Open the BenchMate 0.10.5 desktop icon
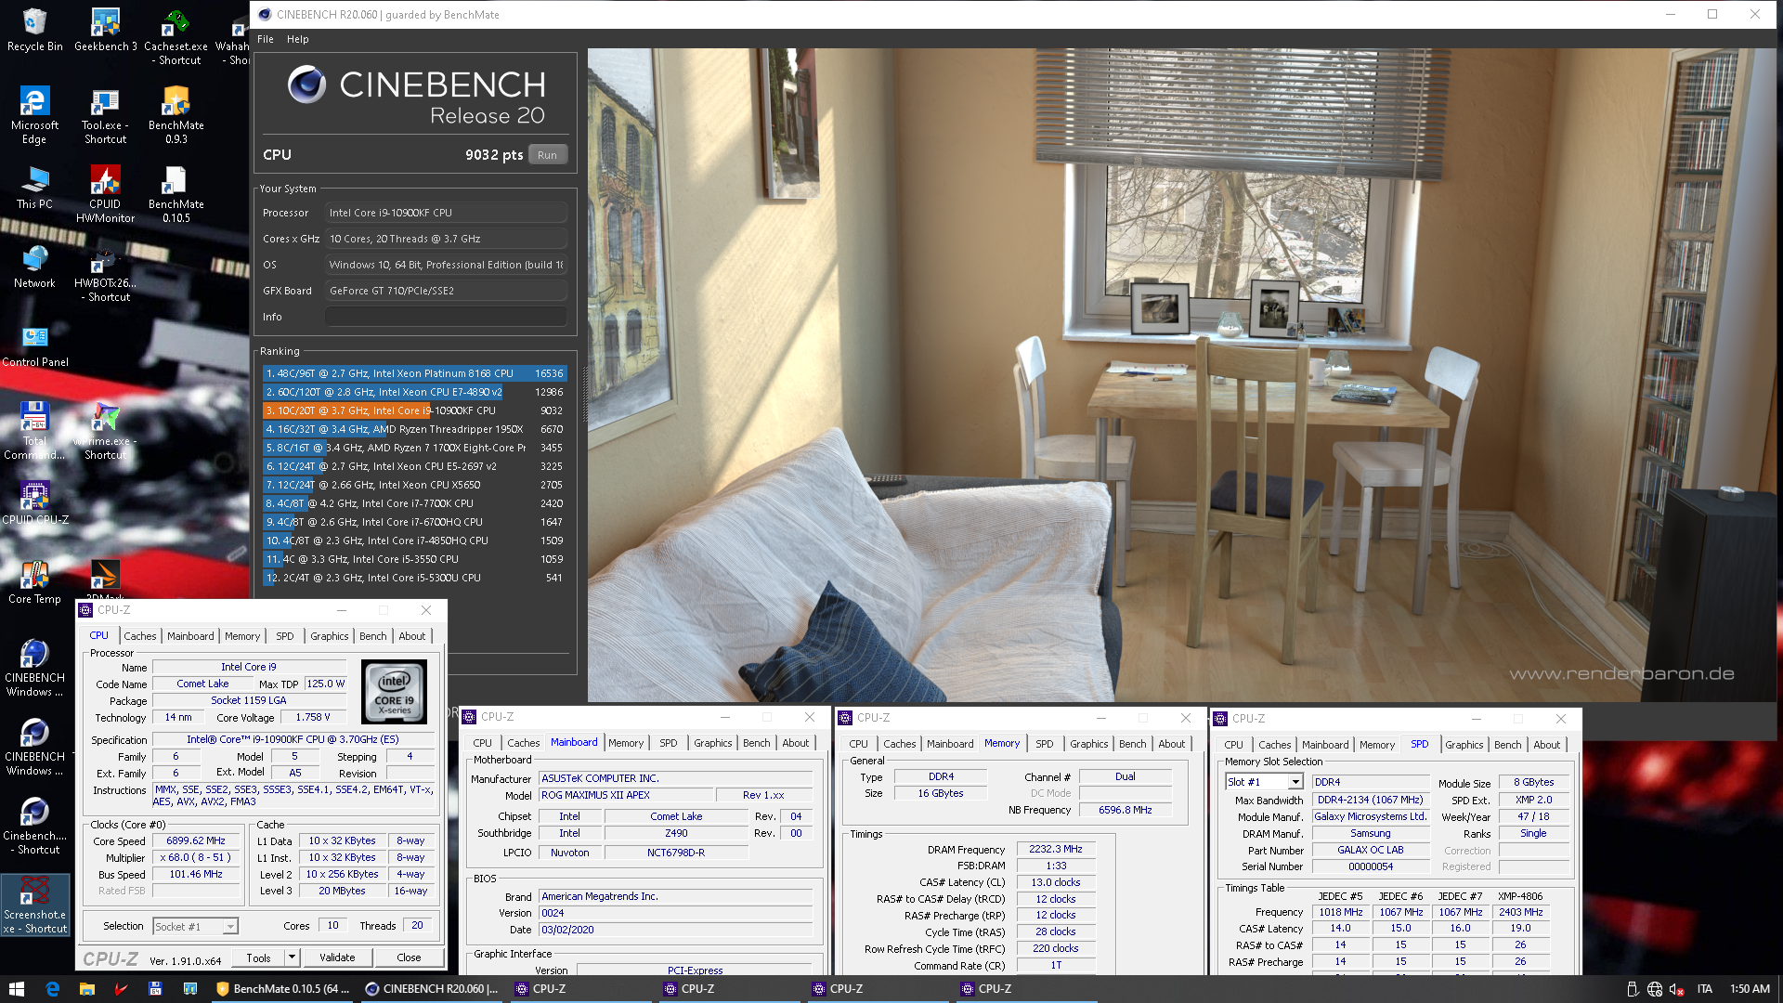Viewport: 1783px width, 1003px height. [x=176, y=194]
